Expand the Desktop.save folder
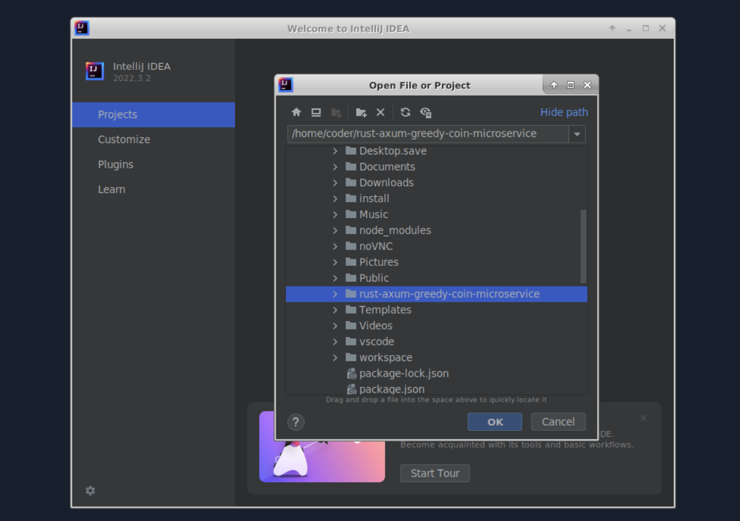This screenshot has width=740, height=521. click(335, 151)
